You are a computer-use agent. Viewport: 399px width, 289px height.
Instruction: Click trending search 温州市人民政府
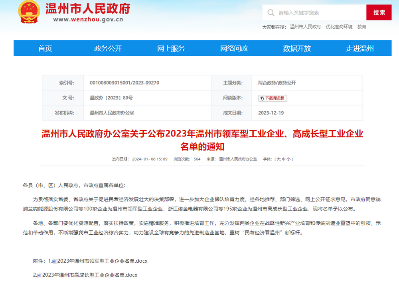305,27
